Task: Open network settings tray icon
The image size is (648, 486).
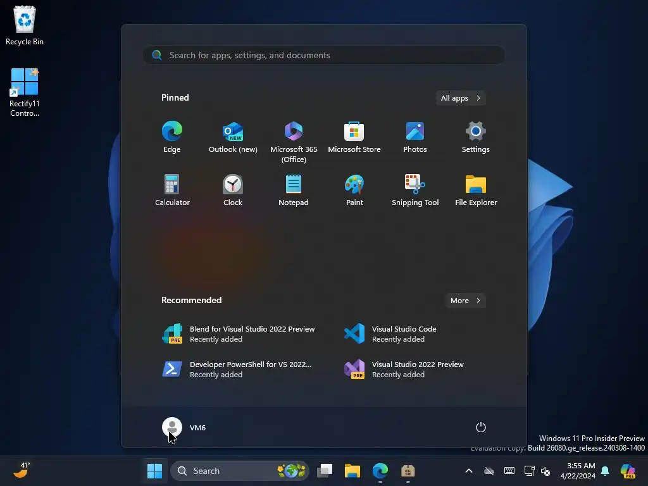Action: [529, 471]
